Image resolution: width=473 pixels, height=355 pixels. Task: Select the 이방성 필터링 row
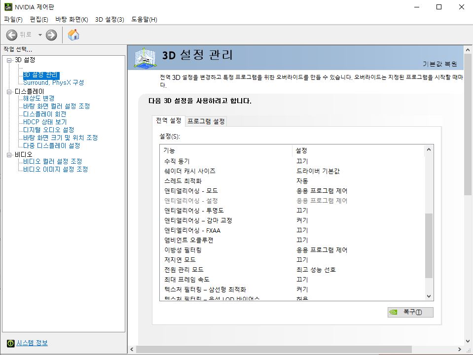[292, 250]
